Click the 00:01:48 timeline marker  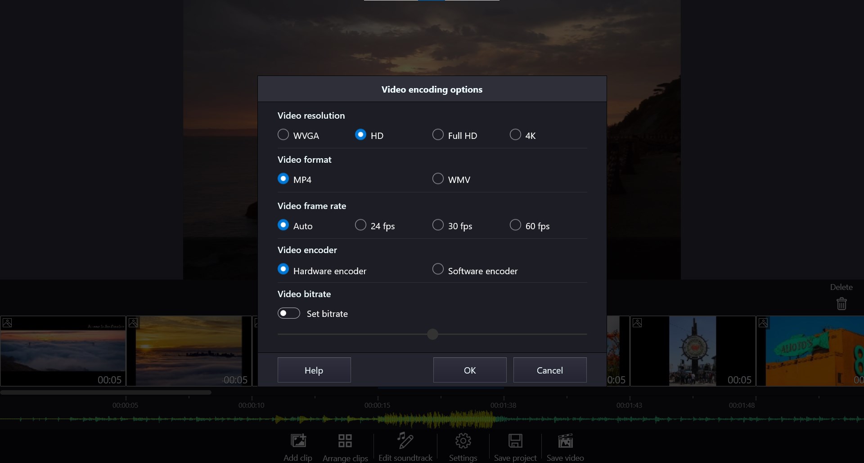(x=742, y=405)
